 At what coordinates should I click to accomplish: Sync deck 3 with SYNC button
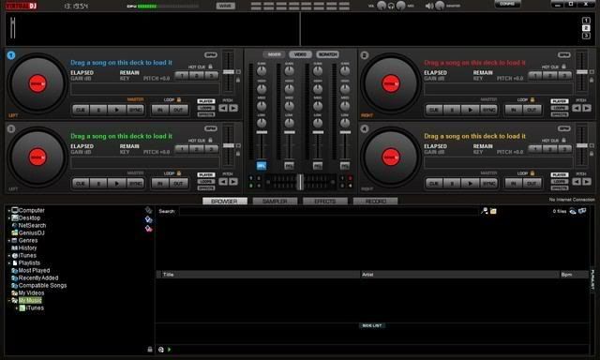[x=135, y=184]
